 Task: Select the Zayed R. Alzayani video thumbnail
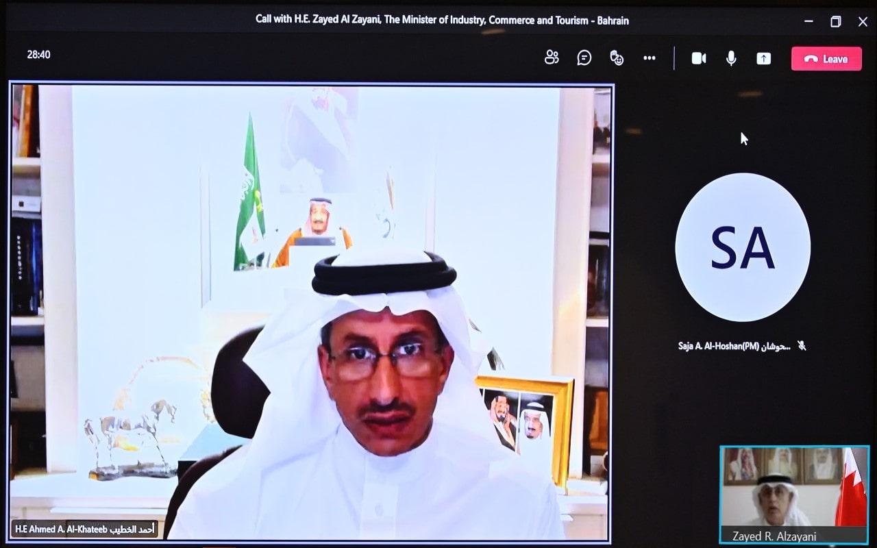[794, 495]
